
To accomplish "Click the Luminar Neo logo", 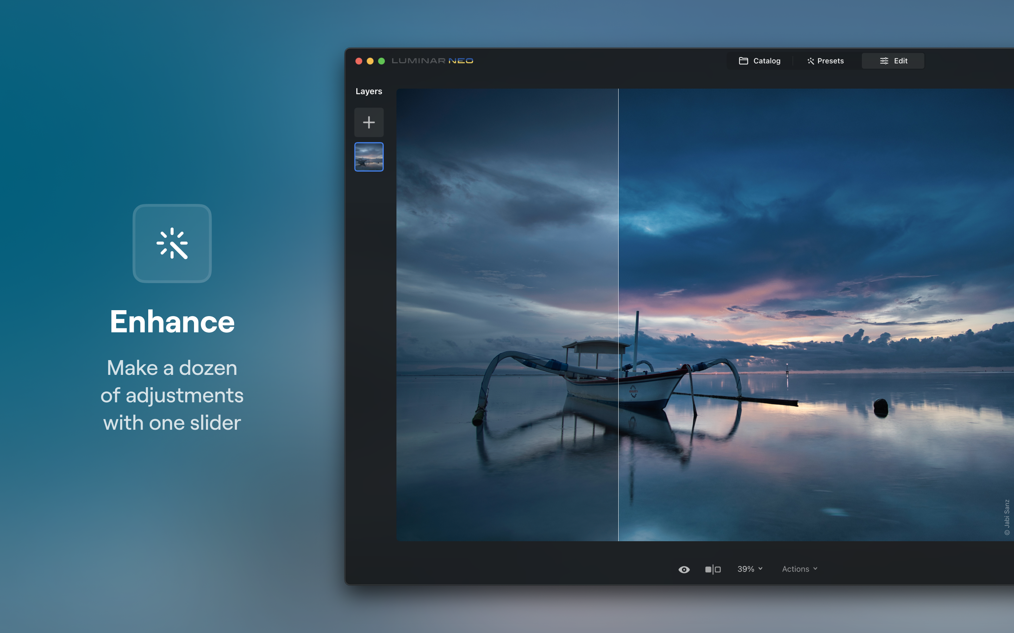I will tap(432, 60).
